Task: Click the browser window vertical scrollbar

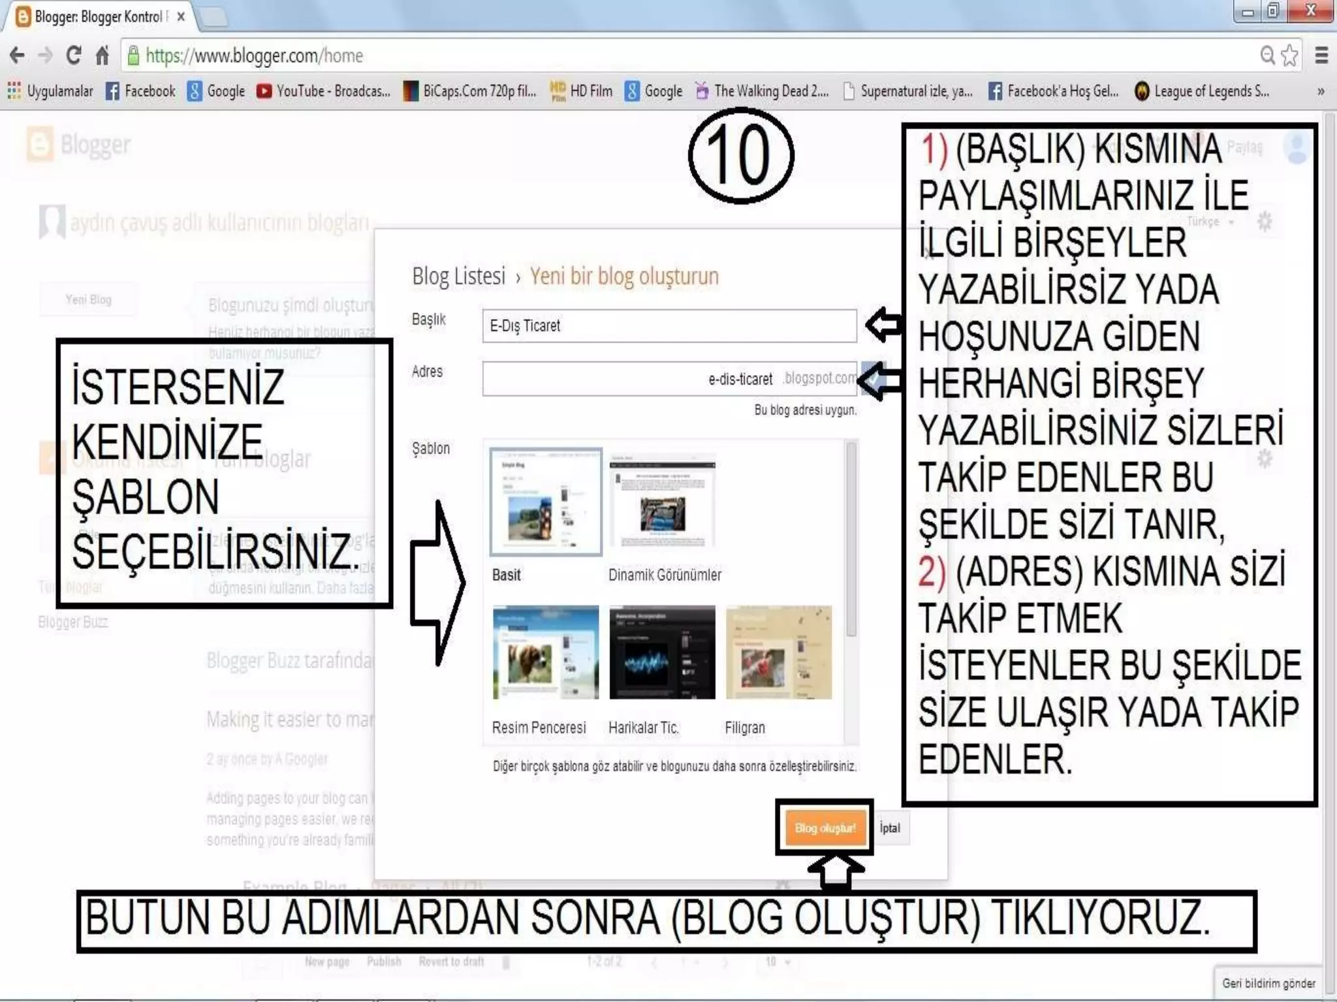Action: 1330,554
